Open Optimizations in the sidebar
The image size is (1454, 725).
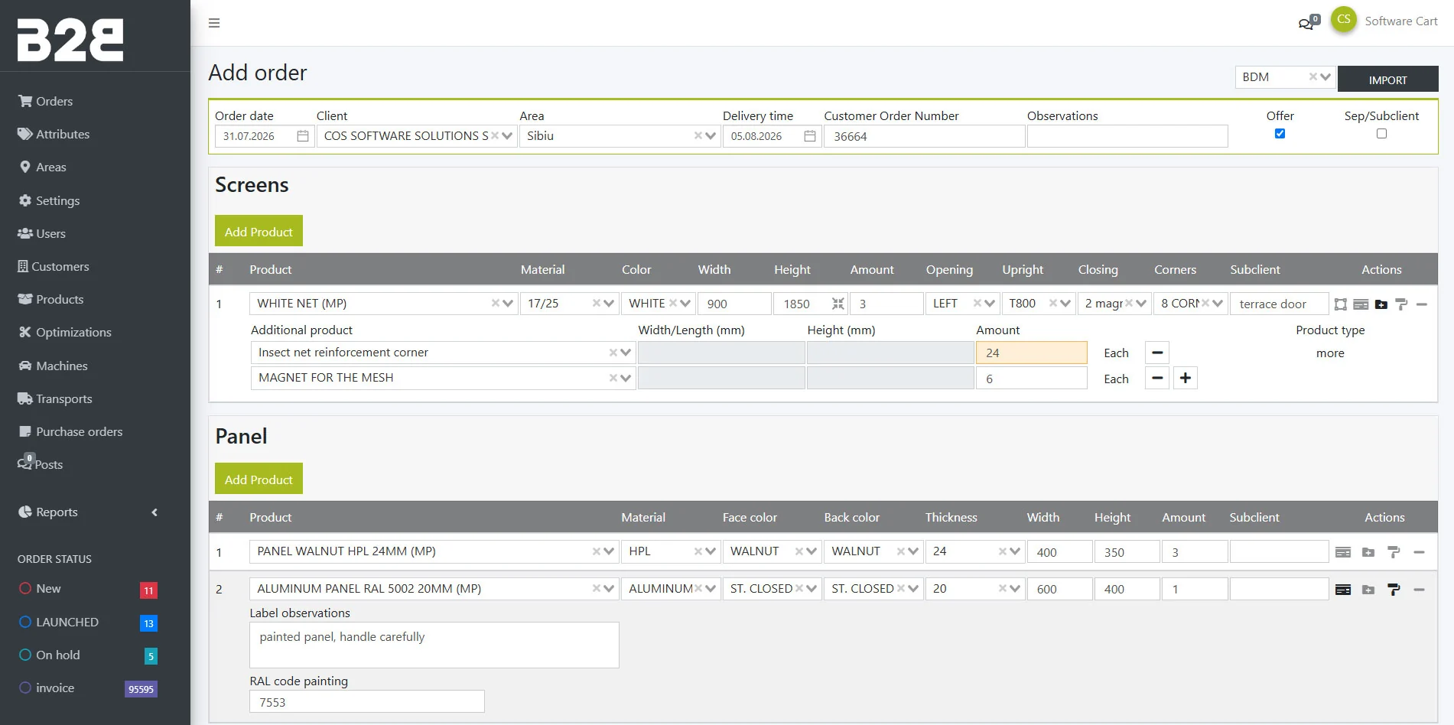point(73,332)
